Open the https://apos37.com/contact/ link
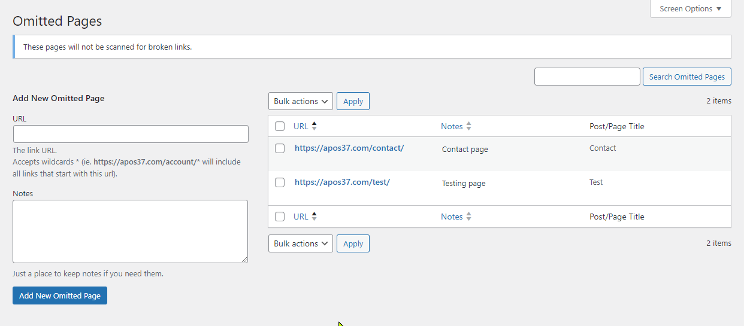Viewport: 744px width, 326px height. tap(349, 148)
